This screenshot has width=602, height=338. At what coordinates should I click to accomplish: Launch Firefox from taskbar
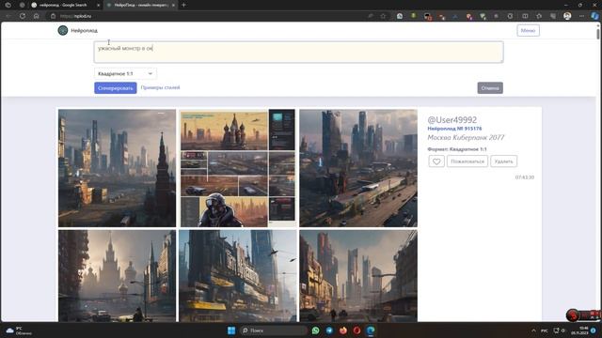(x=342, y=330)
